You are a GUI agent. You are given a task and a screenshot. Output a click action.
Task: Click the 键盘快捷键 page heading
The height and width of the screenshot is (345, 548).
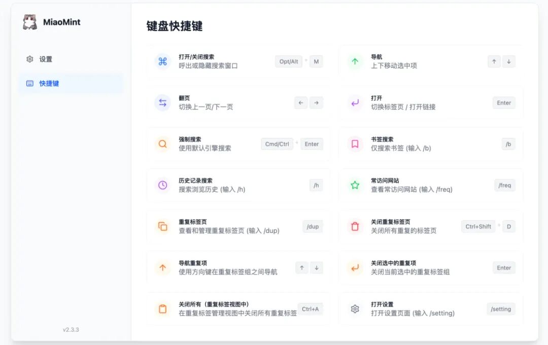tap(175, 26)
